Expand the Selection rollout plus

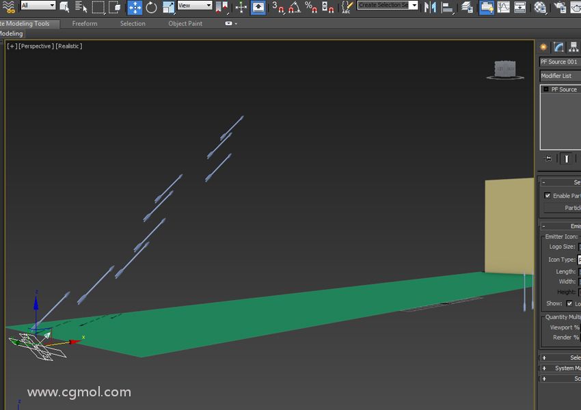pos(544,358)
